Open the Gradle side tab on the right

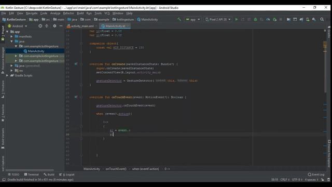click(x=329, y=32)
